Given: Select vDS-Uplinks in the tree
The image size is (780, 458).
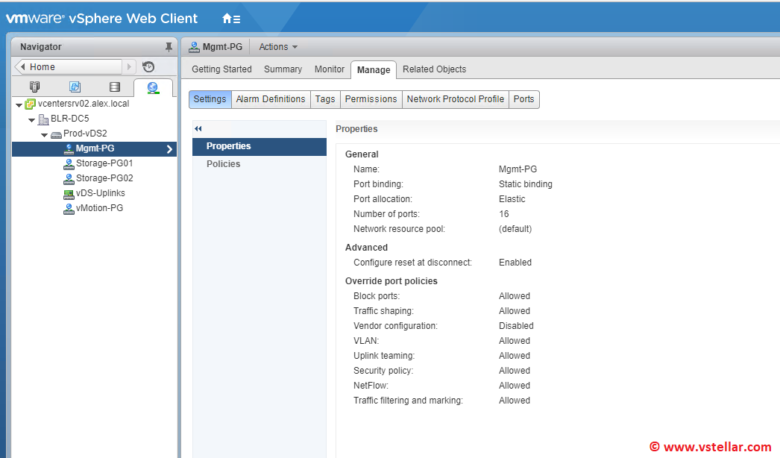Looking at the screenshot, I should coord(100,193).
